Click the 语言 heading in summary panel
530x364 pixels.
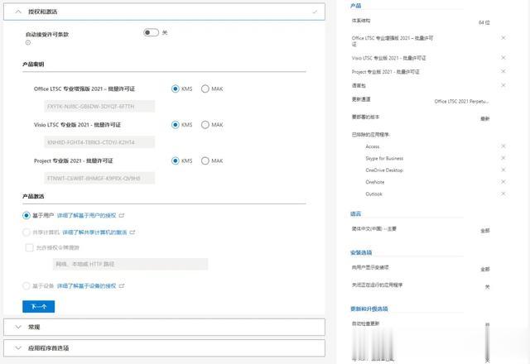[355, 213]
